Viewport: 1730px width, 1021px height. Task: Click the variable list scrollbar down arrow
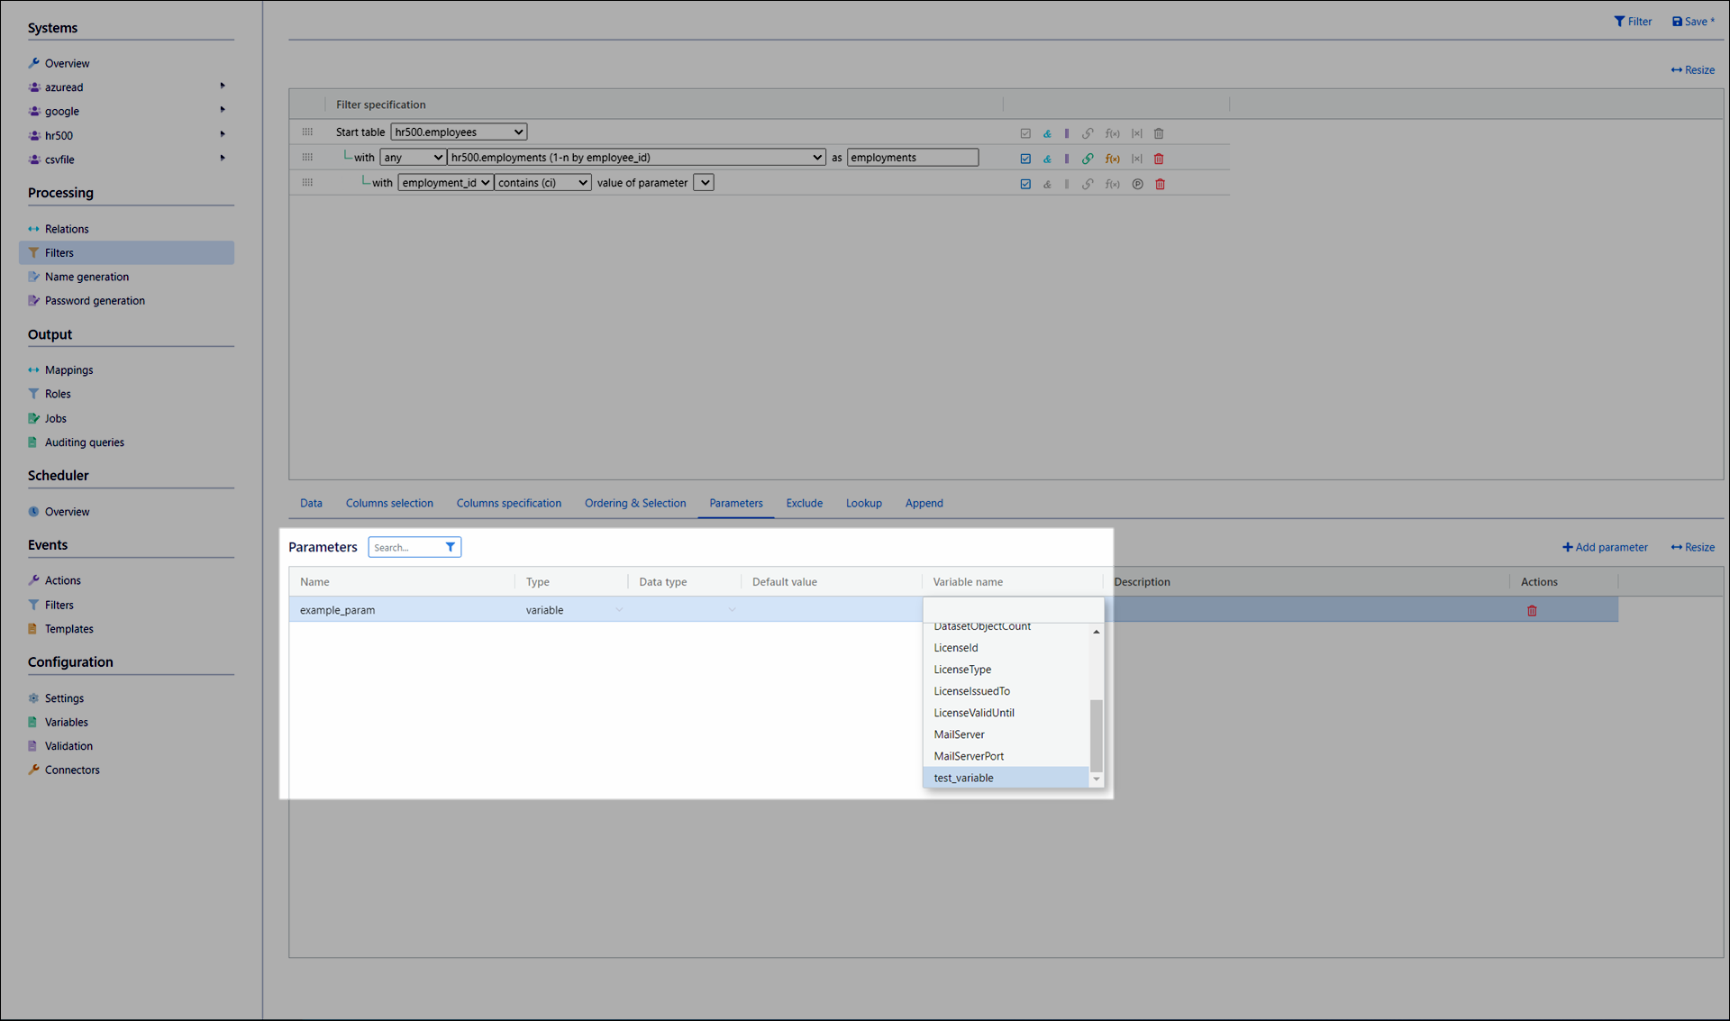pos(1097,779)
